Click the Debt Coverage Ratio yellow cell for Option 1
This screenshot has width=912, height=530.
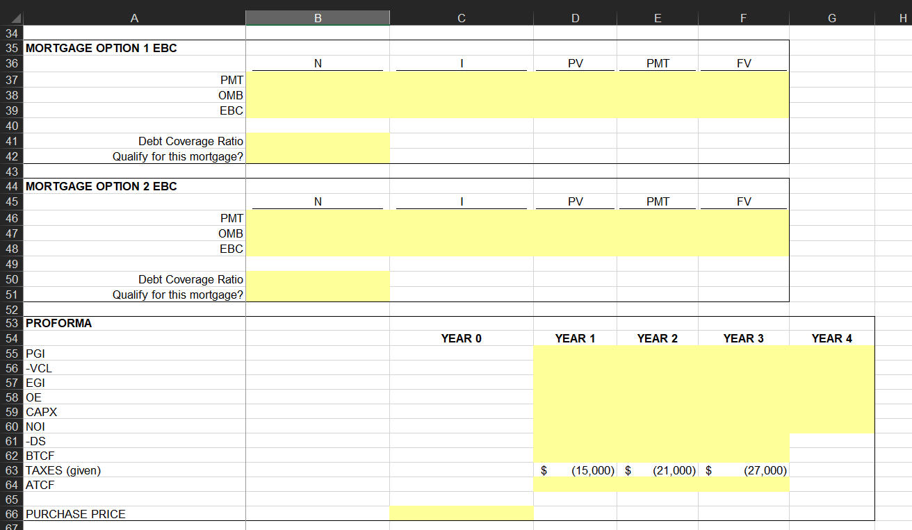pos(317,141)
